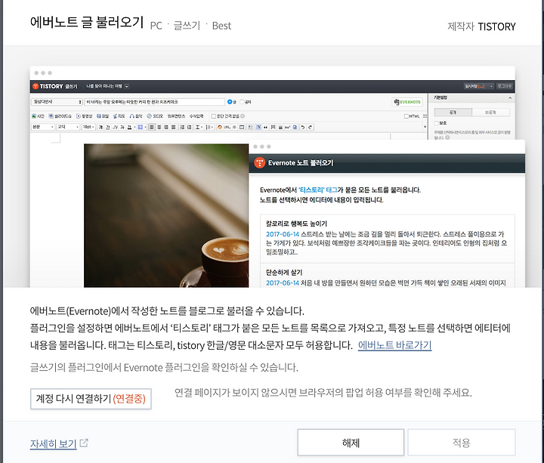Click 계정 다시 연결하기 account reconnect button

pyautogui.click(x=91, y=399)
